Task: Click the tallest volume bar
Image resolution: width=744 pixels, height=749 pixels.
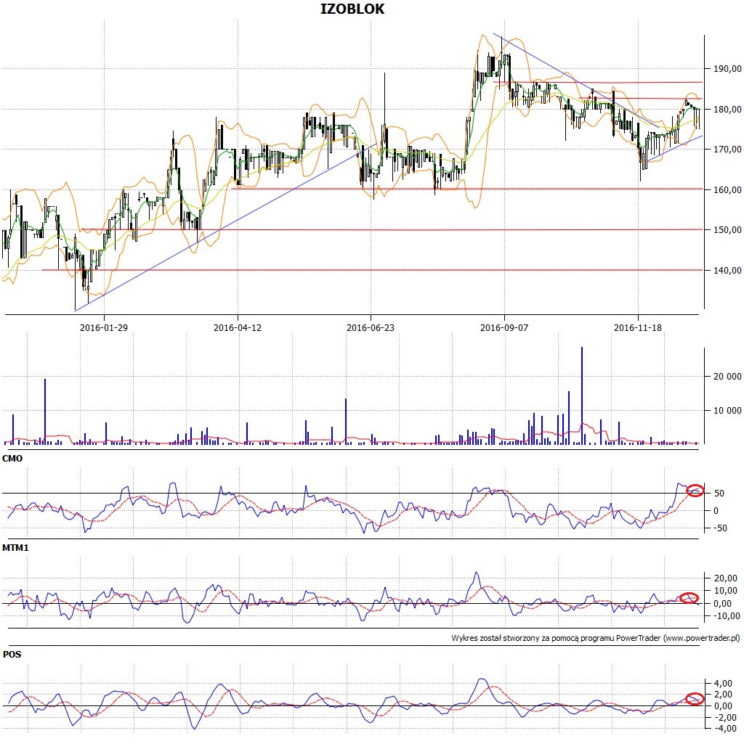Action: (x=582, y=396)
